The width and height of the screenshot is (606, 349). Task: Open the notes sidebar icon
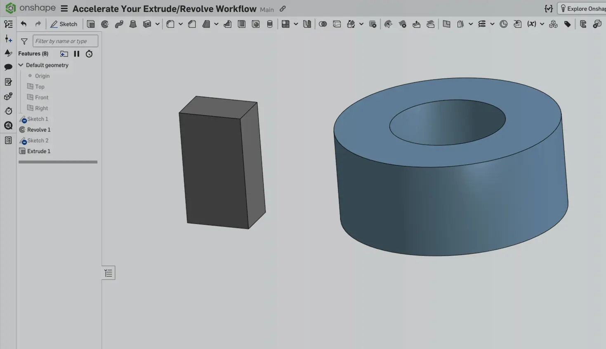[8, 82]
